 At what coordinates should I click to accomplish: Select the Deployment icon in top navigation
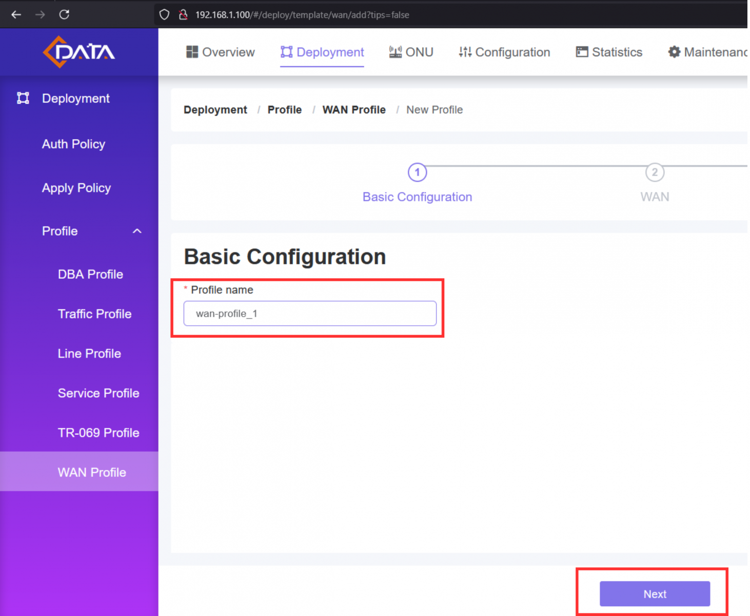pyautogui.click(x=286, y=52)
